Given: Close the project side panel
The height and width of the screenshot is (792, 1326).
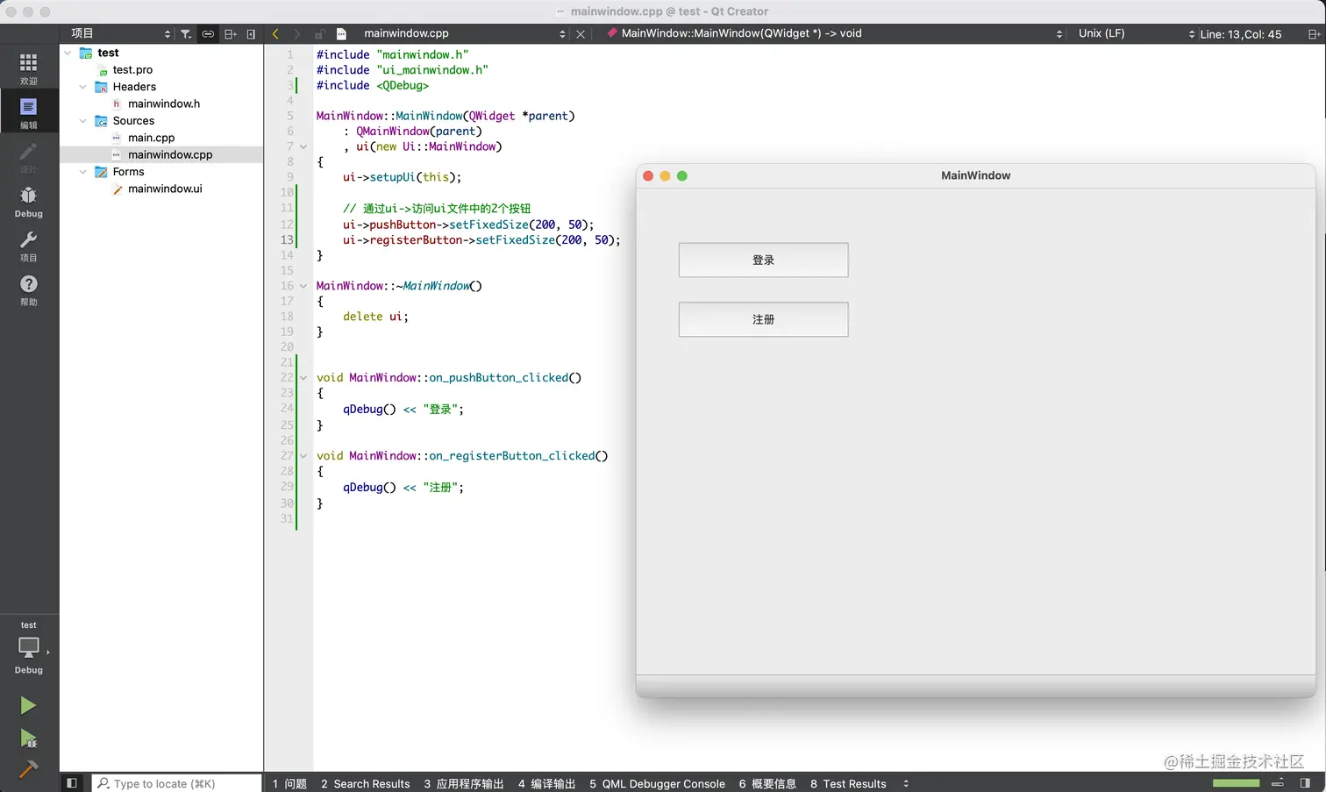Looking at the screenshot, I should tap(251, 34).
